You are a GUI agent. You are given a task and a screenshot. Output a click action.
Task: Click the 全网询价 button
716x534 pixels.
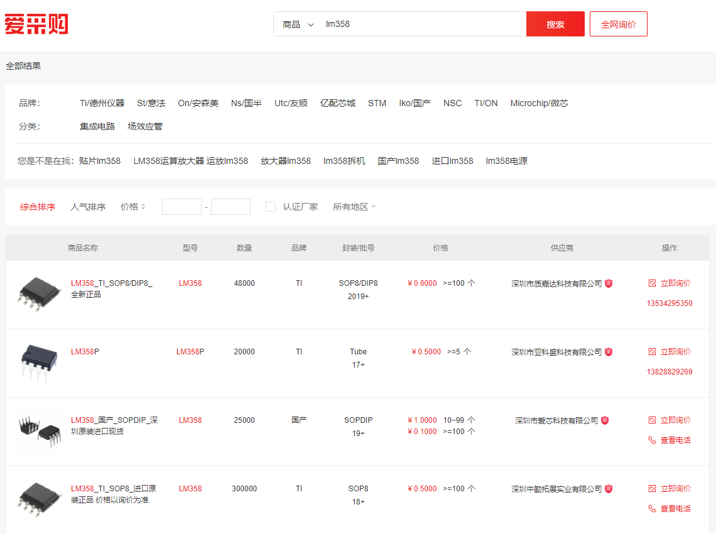coord(618,25)
